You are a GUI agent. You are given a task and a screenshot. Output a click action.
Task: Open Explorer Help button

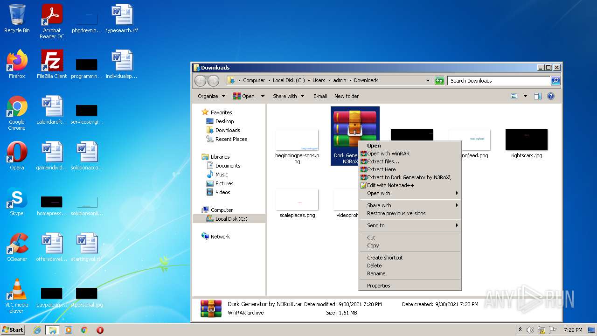pyautogui.click(x=550, y=96)
